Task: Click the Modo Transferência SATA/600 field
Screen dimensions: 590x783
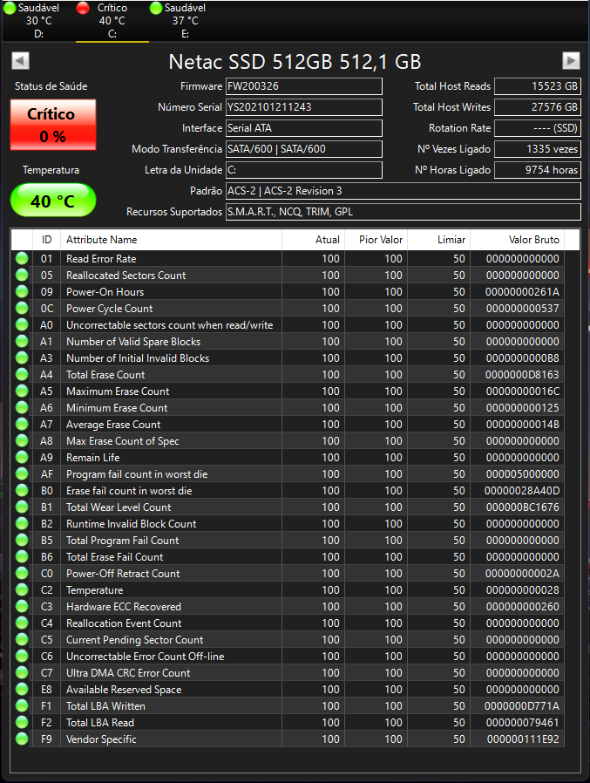Action: tap(304, 149)
